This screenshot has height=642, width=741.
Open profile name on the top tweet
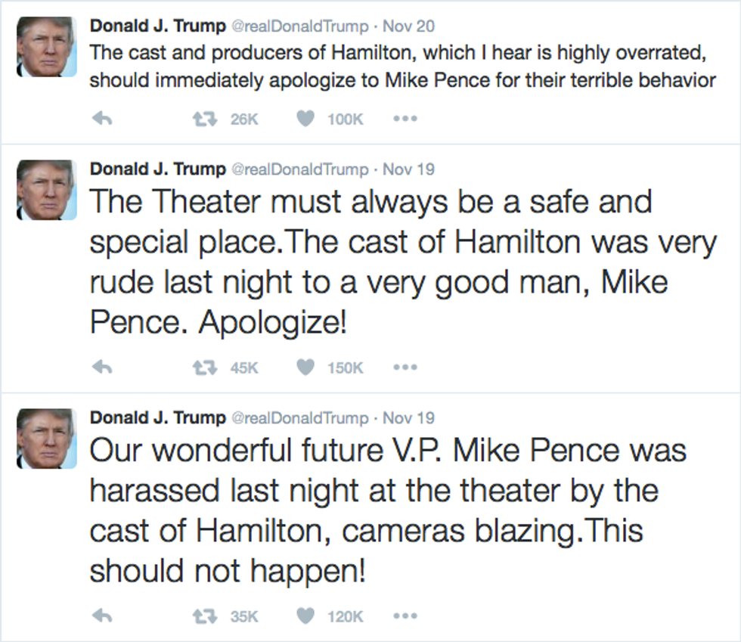coord(157,26)
